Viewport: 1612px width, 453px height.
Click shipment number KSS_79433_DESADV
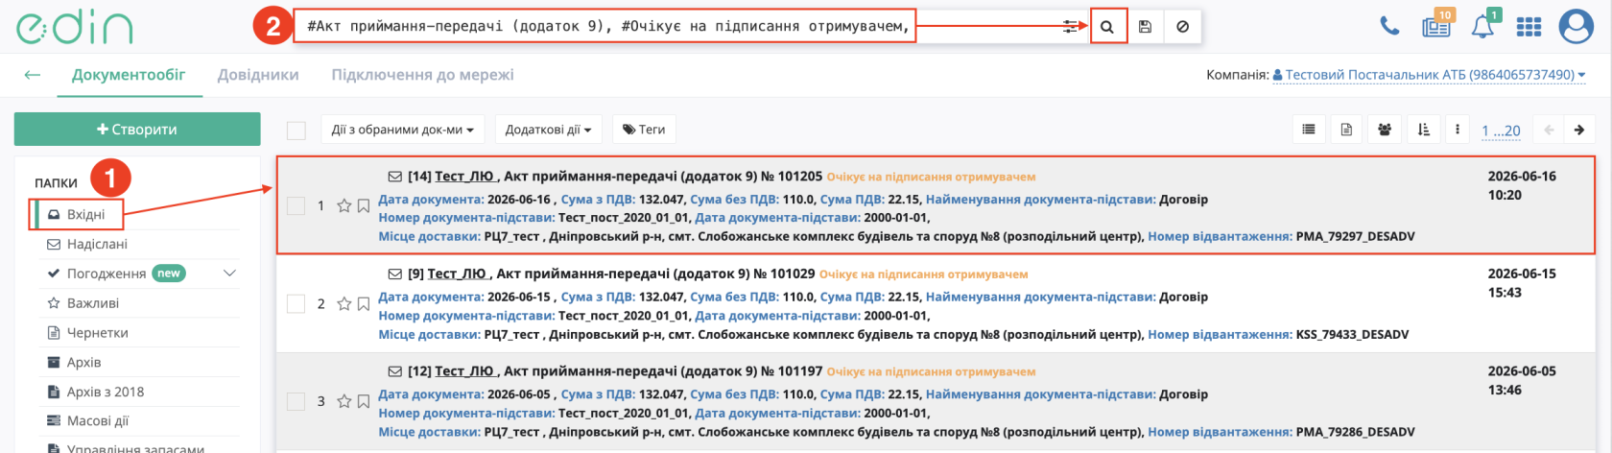[x=1352, y=335]
